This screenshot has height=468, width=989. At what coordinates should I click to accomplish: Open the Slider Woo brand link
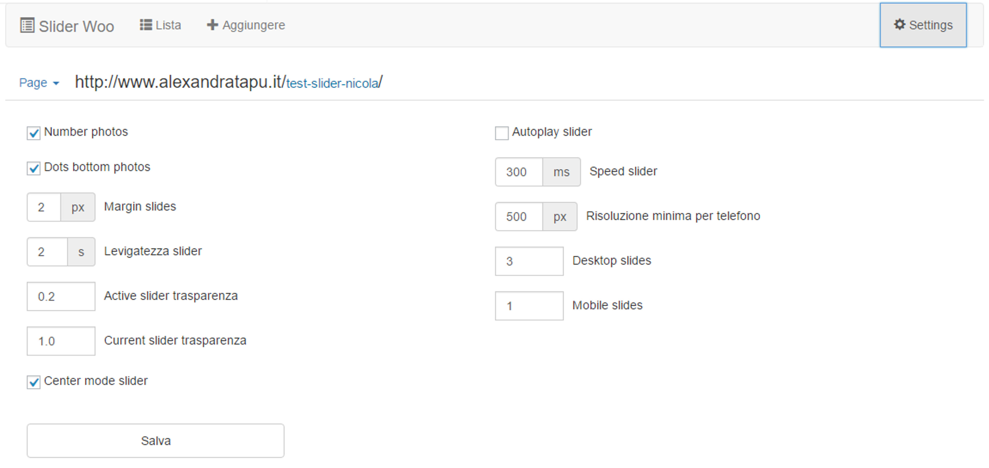(67, 26)
